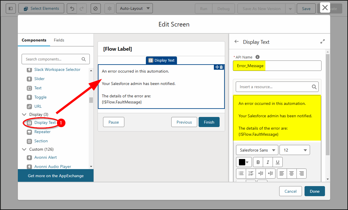Select the Display Text component in the sidebar
348x210 pixels.
[44, 122]
